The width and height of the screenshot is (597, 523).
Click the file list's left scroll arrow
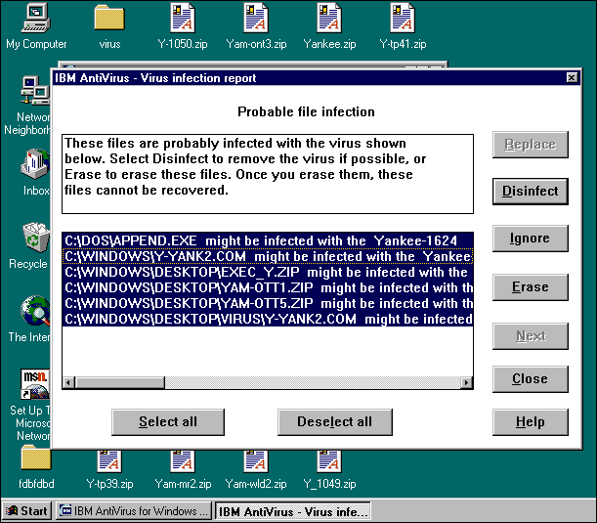pos(69,382)
